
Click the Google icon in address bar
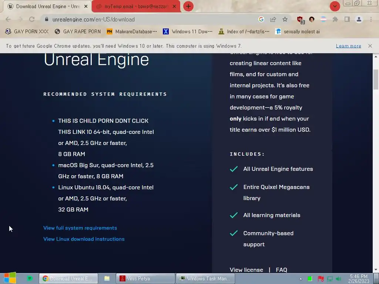pyautogui.click(x=261, y=19)
